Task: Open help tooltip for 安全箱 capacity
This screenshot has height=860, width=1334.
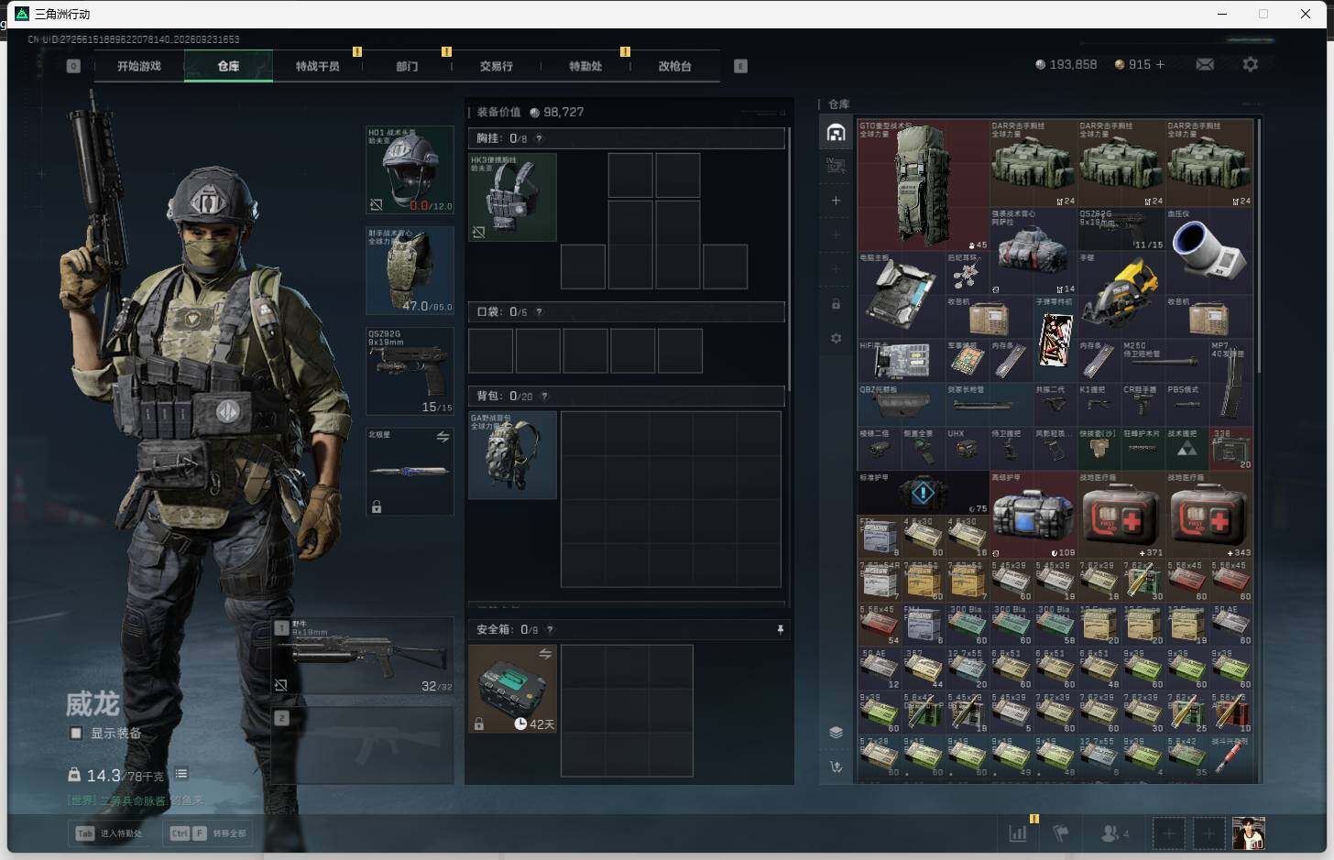Action: 550,630
